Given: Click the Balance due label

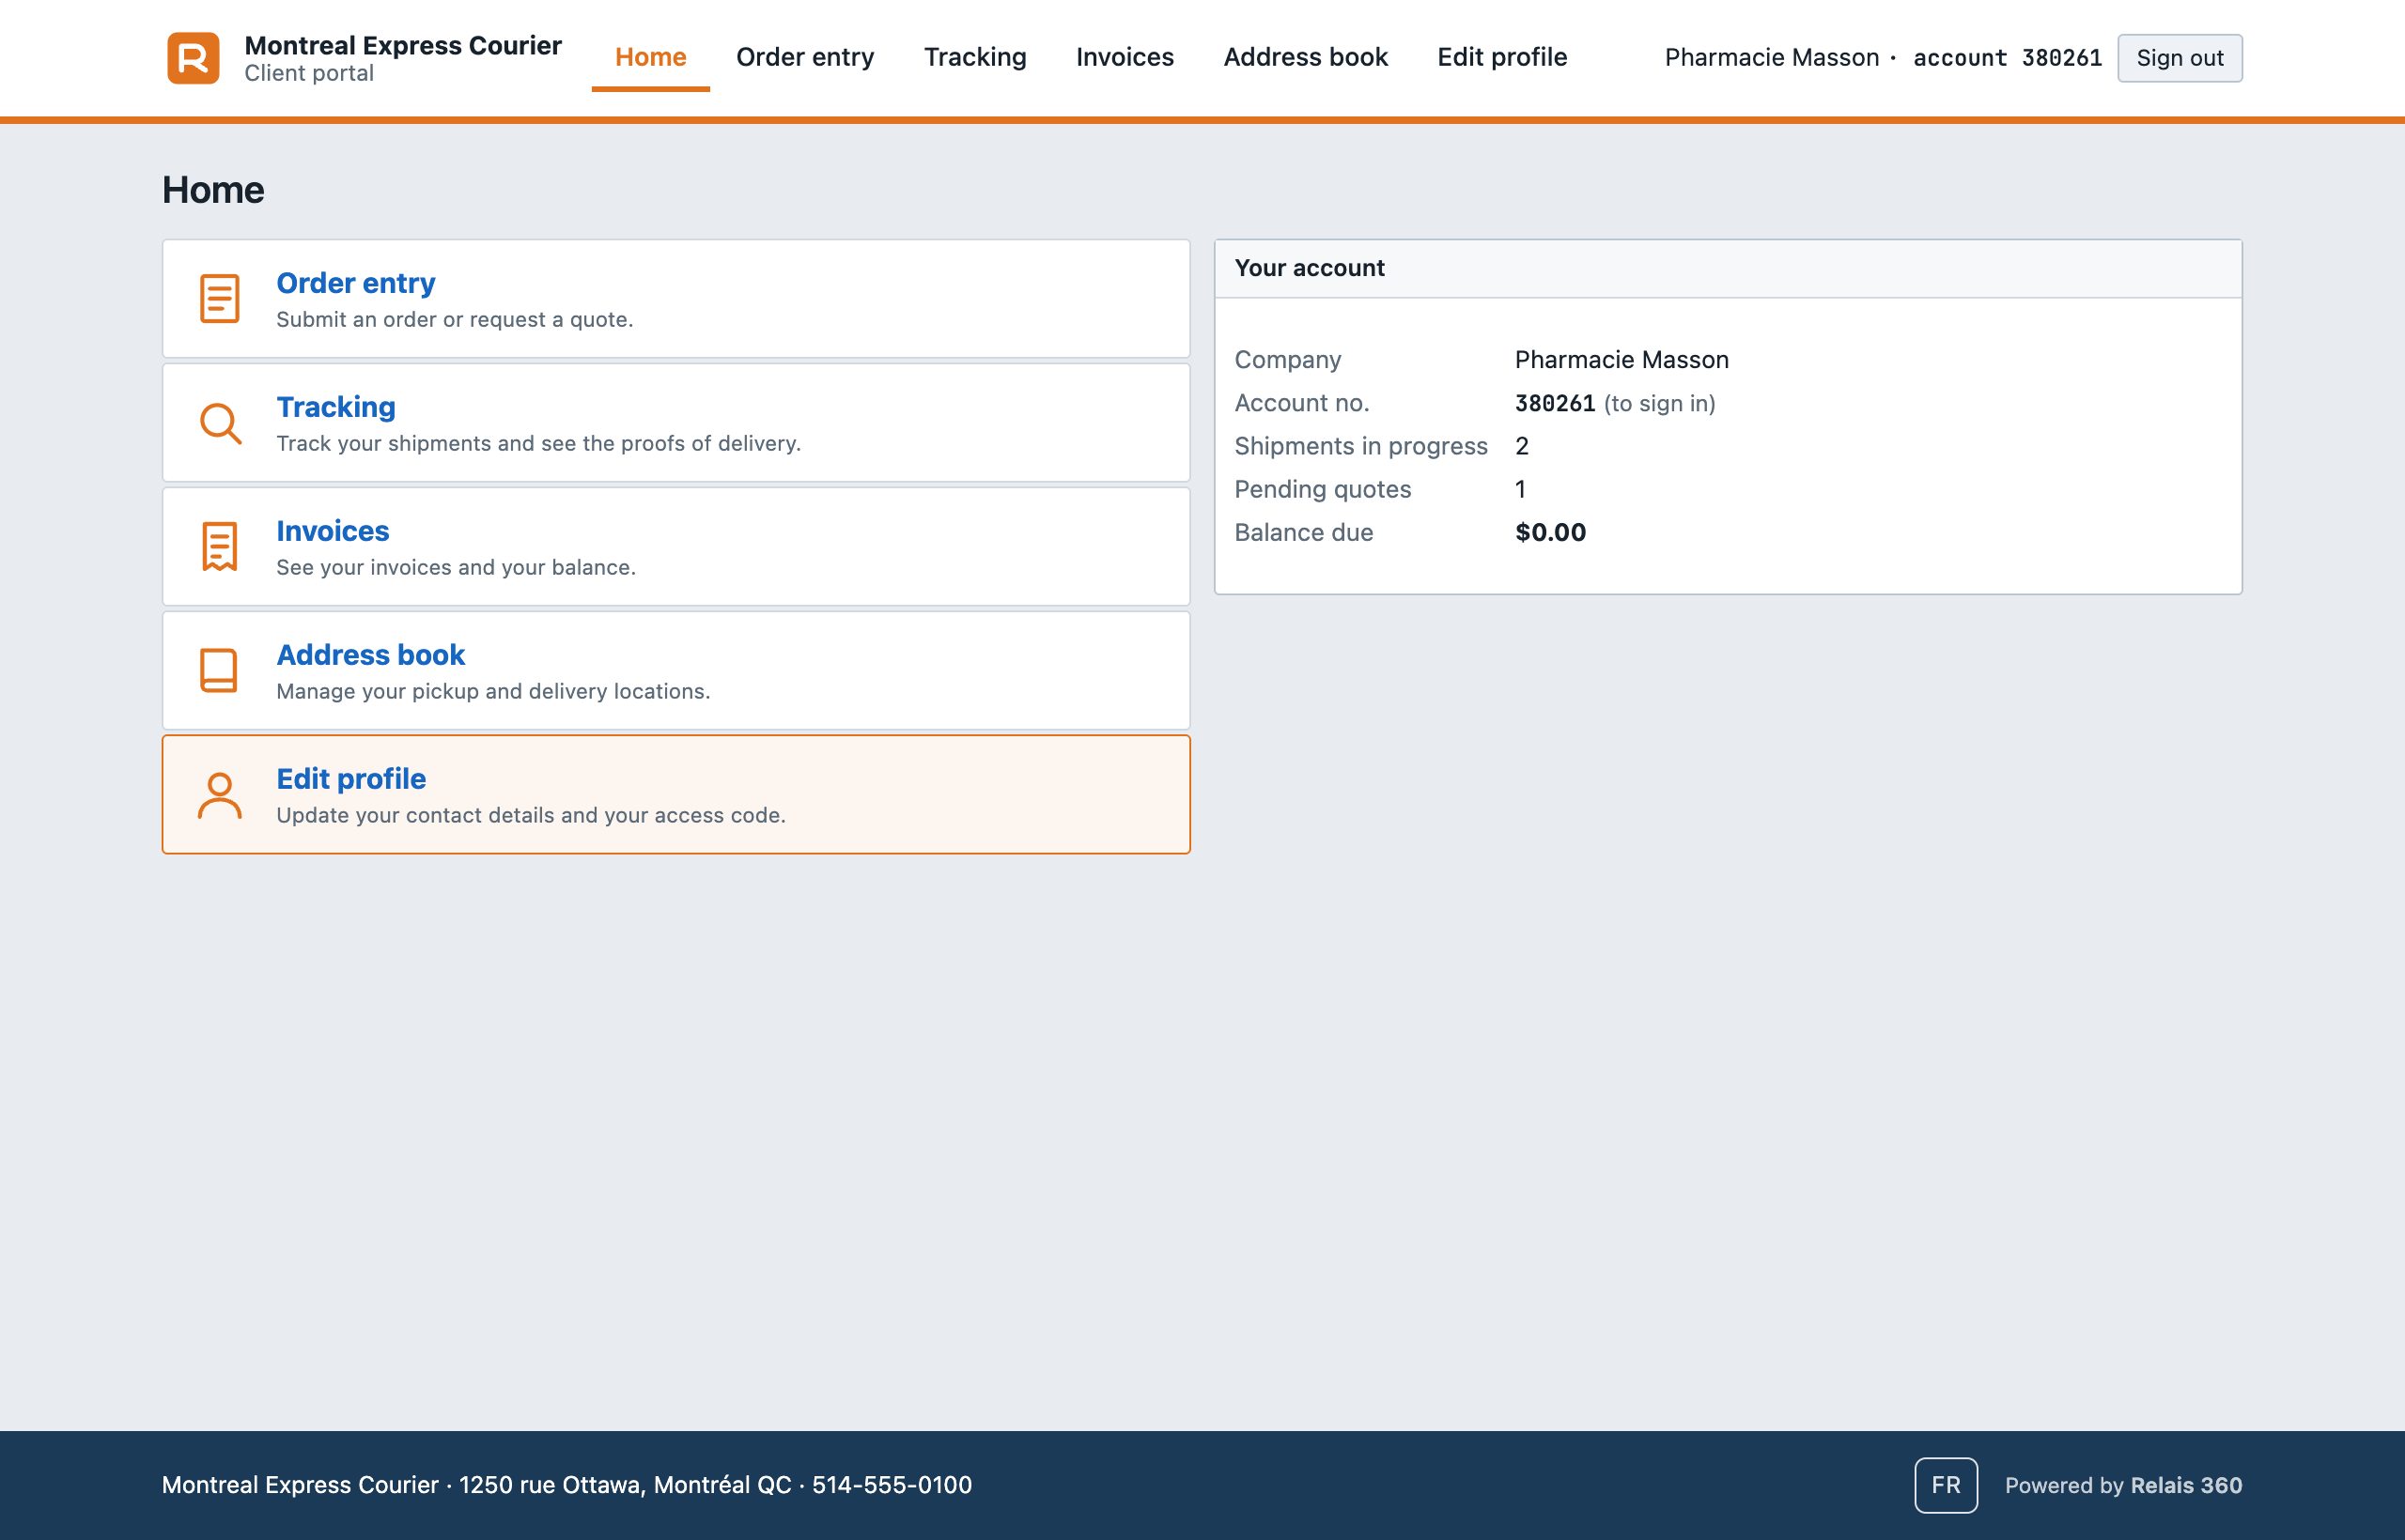Looking at the screenshot, I should pos(1304,532).
